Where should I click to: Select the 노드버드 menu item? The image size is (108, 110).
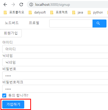(12, 23)
